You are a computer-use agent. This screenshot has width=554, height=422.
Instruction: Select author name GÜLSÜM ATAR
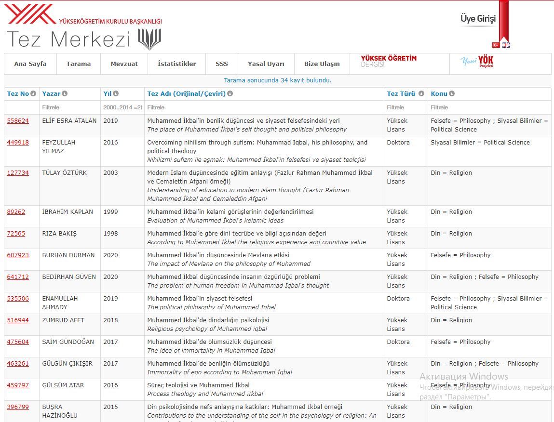(x=63, y=385)
